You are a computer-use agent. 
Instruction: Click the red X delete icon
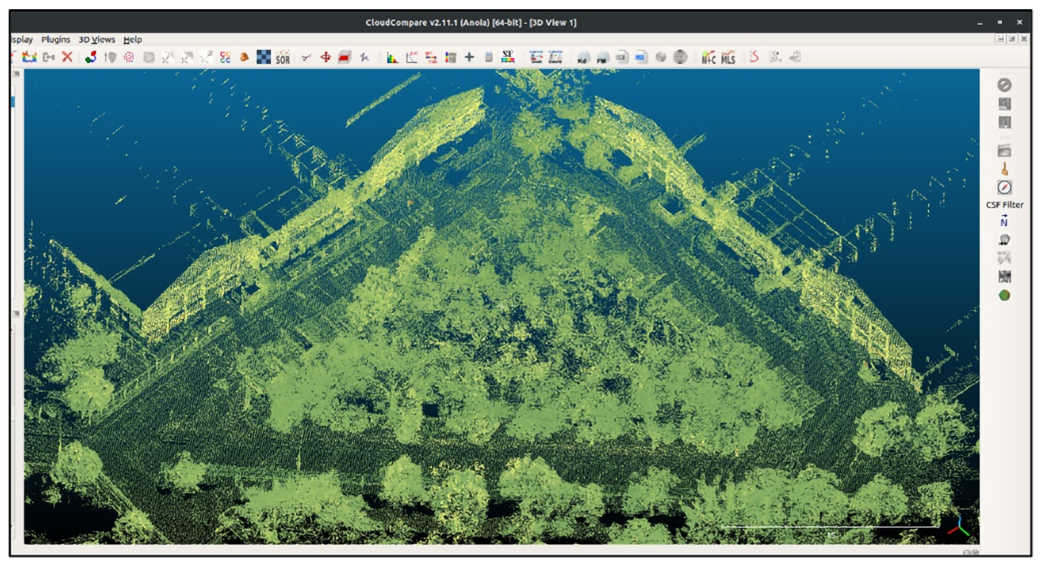[67, 57]
